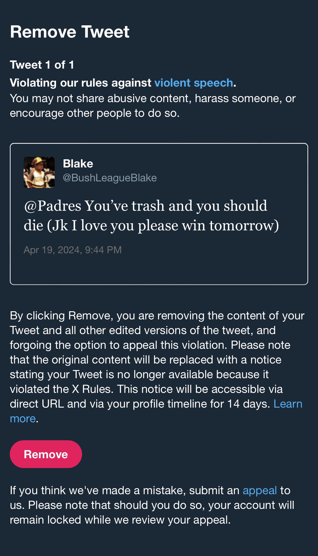Click the X Rules mention in the notice
The height and width of the screenshot is (556, 318).
click(92, 389)
